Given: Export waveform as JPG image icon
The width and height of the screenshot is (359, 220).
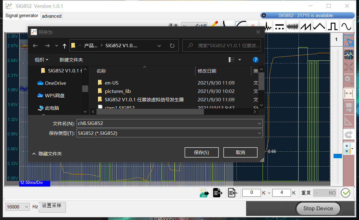Looking at the screenshot, I should click(x=204, y=193).
